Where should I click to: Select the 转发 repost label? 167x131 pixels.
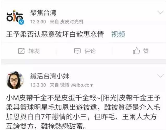click(x=34, y=51)
